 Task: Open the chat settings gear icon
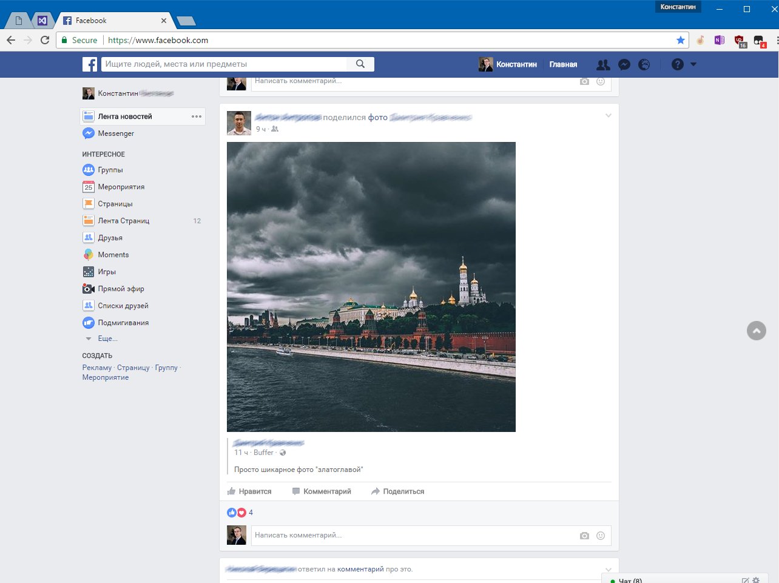[x=756, y=581]
